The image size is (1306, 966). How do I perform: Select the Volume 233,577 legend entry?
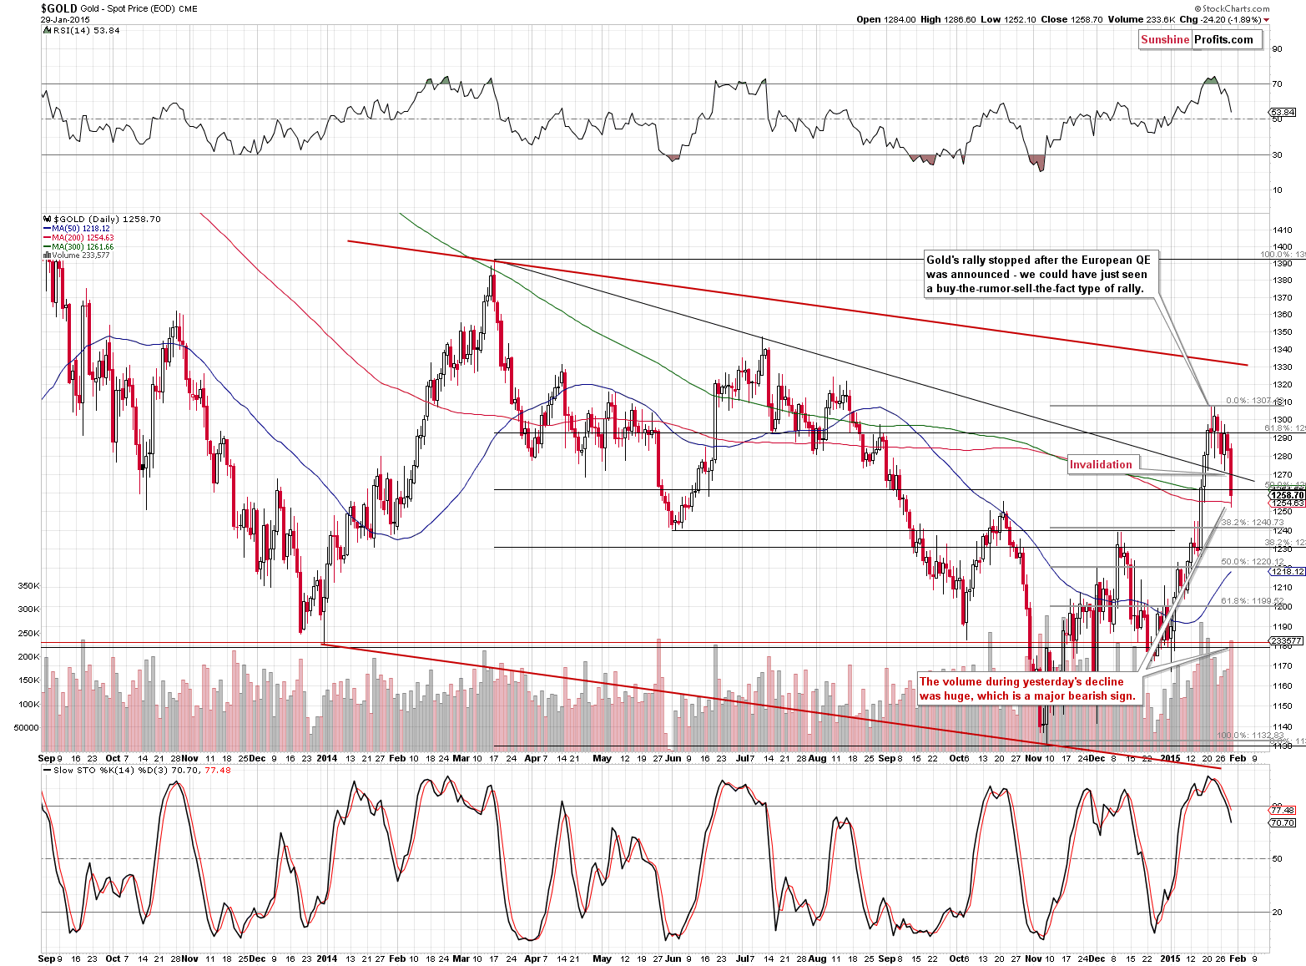76,255
